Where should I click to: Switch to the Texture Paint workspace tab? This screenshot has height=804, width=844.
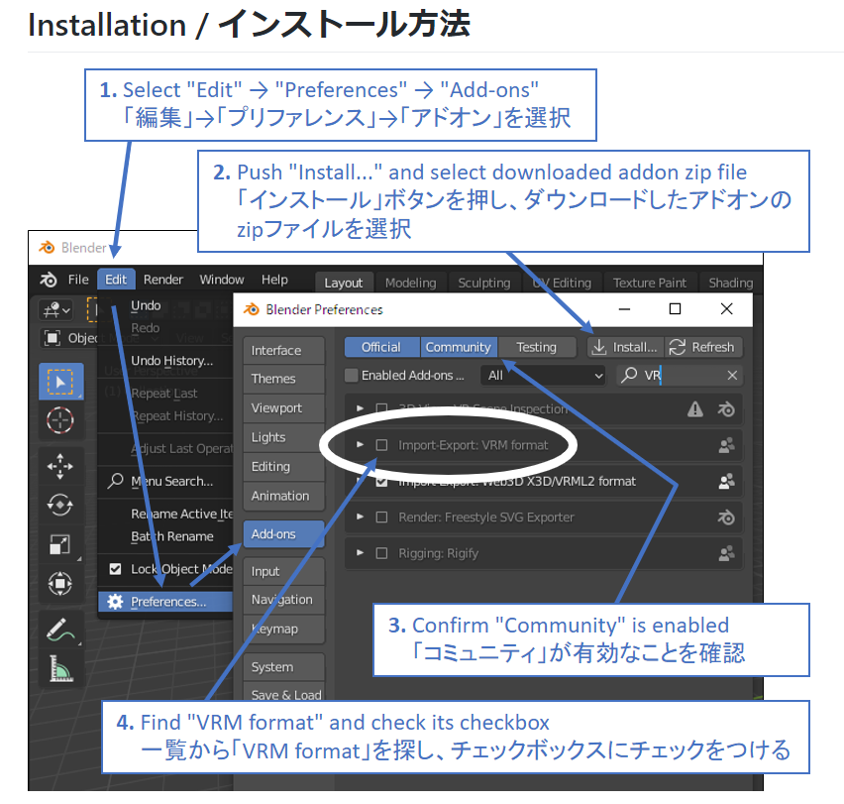(x=650, y=283)
